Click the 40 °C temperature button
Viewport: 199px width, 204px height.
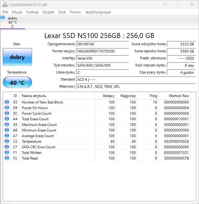[x=17, y=83]
